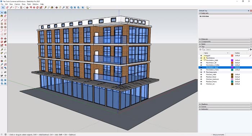
Task: Click Make Component in the left tool palette
Action: pos(5,13)
